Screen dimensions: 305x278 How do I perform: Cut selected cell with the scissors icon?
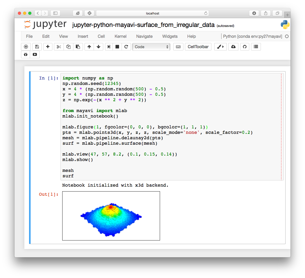click(x=59, y=47)
